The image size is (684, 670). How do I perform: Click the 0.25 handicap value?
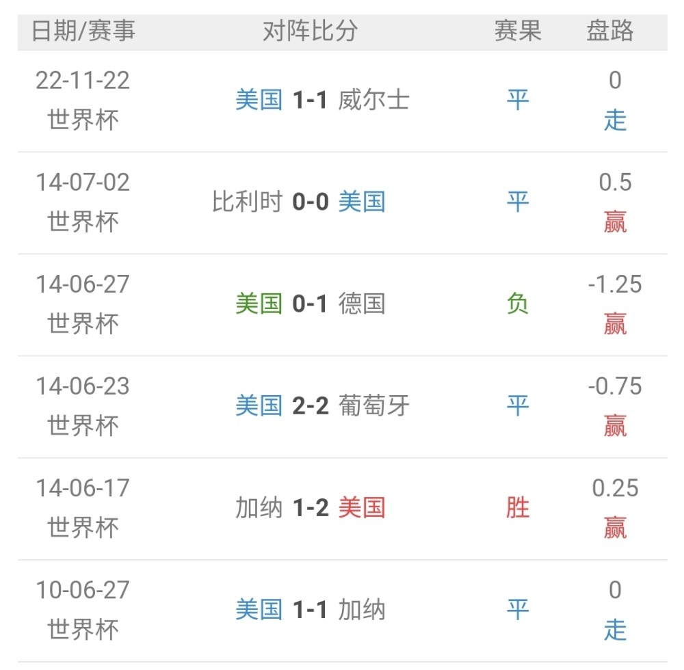coord(615,488)
